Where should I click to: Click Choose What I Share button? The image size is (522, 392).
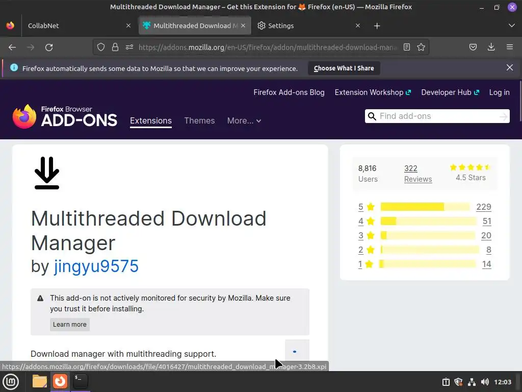[x=344, y=68]
